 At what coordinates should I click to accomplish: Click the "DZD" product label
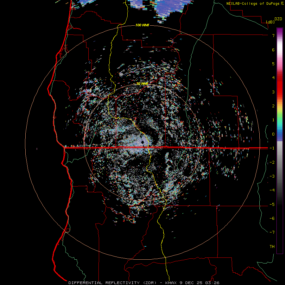coord(278,19)
